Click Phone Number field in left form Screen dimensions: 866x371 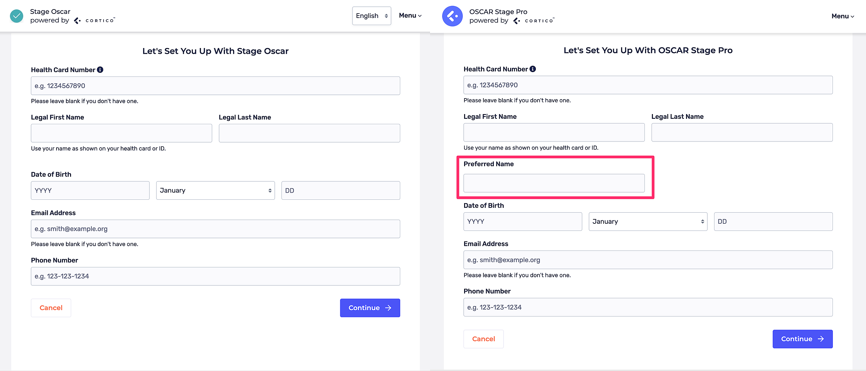pos(215,276)
